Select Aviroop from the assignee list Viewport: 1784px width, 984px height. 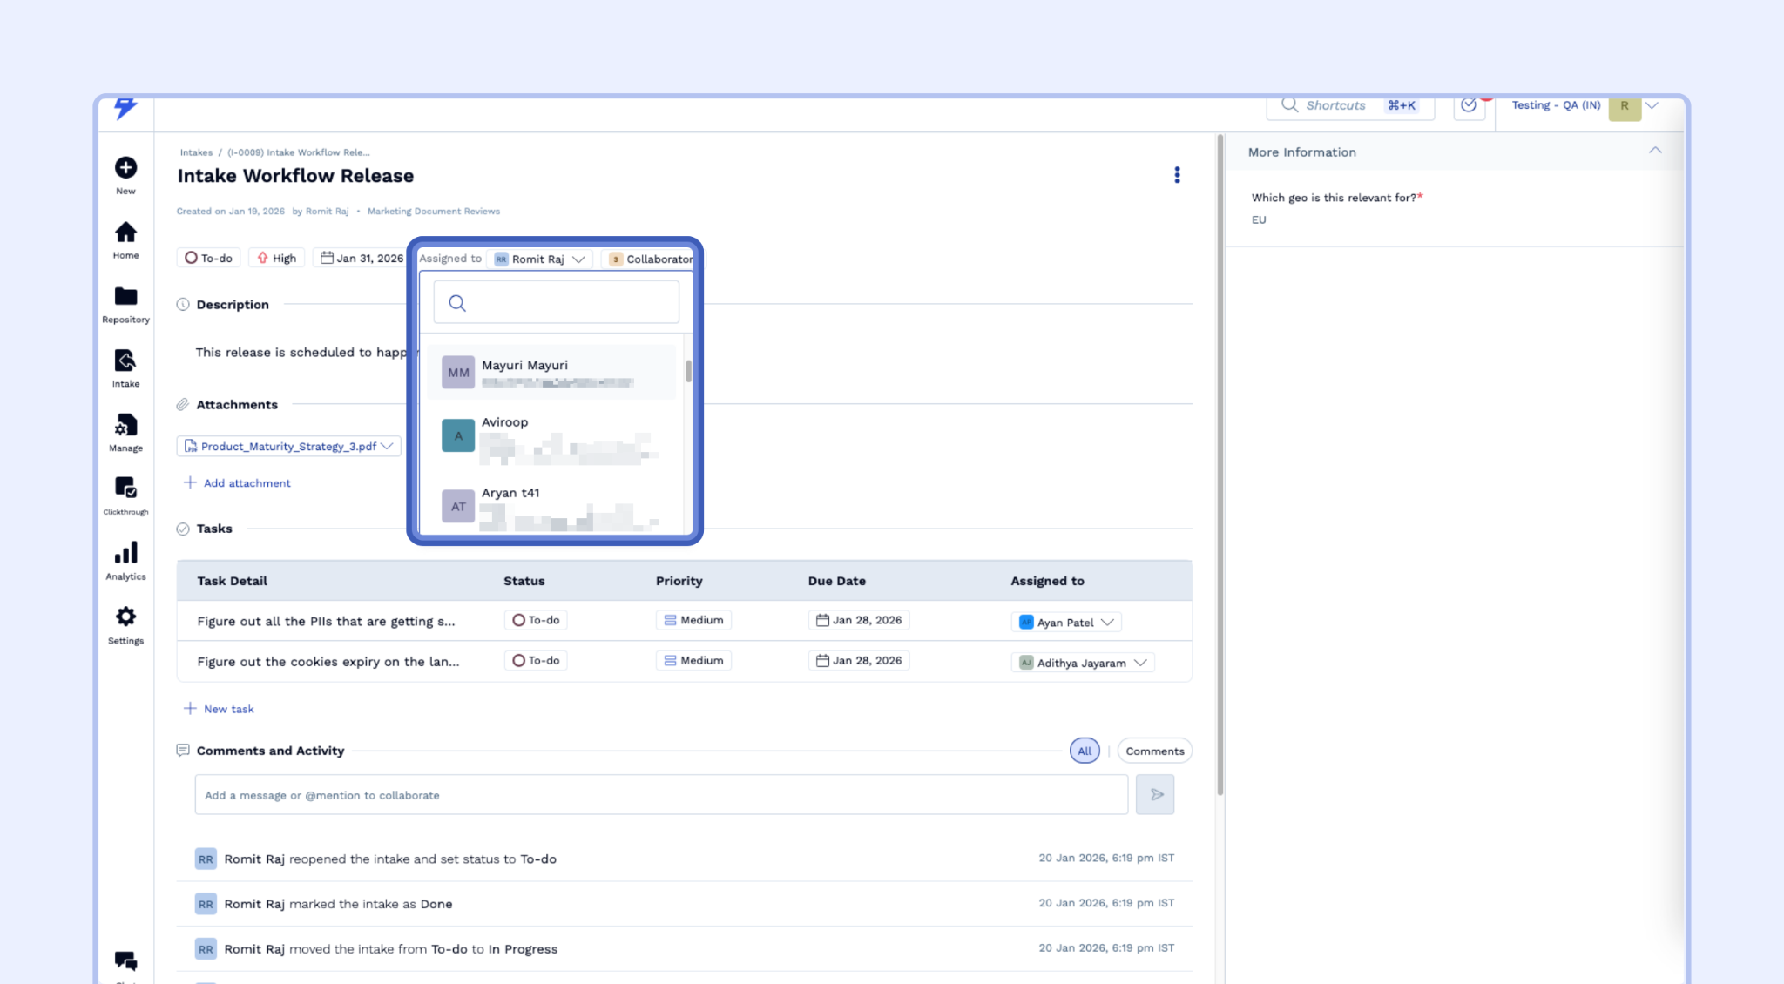pos(551,435)
